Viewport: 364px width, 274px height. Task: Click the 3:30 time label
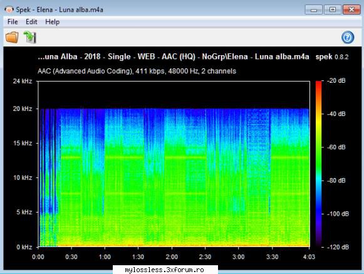tap(273, 257)
